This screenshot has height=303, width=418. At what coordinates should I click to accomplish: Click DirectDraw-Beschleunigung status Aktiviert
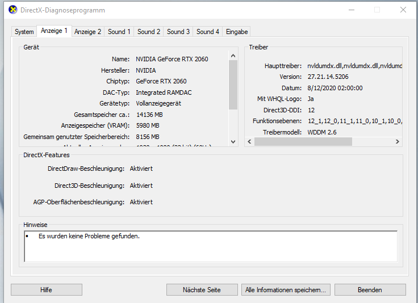tap(141, 169)
